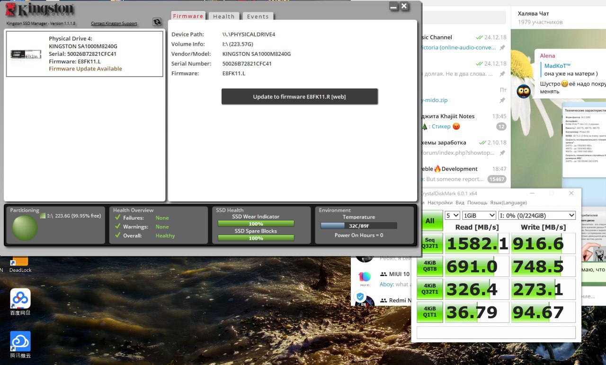Click the pin icon on the Victoria chat row
Screen dimensions: 606x365
click(x=502, y=48)
